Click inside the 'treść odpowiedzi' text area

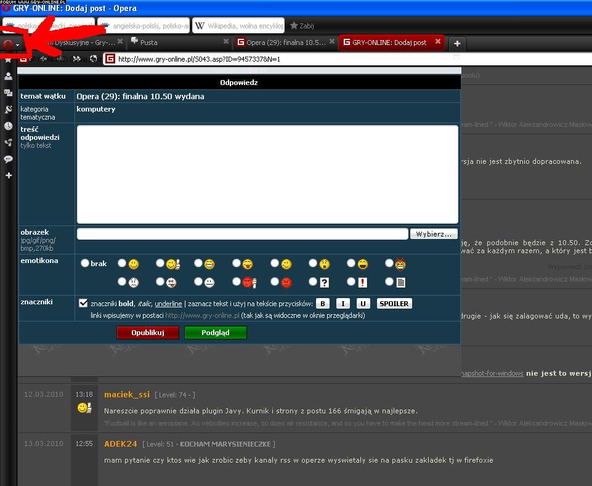tap(267, 174)
